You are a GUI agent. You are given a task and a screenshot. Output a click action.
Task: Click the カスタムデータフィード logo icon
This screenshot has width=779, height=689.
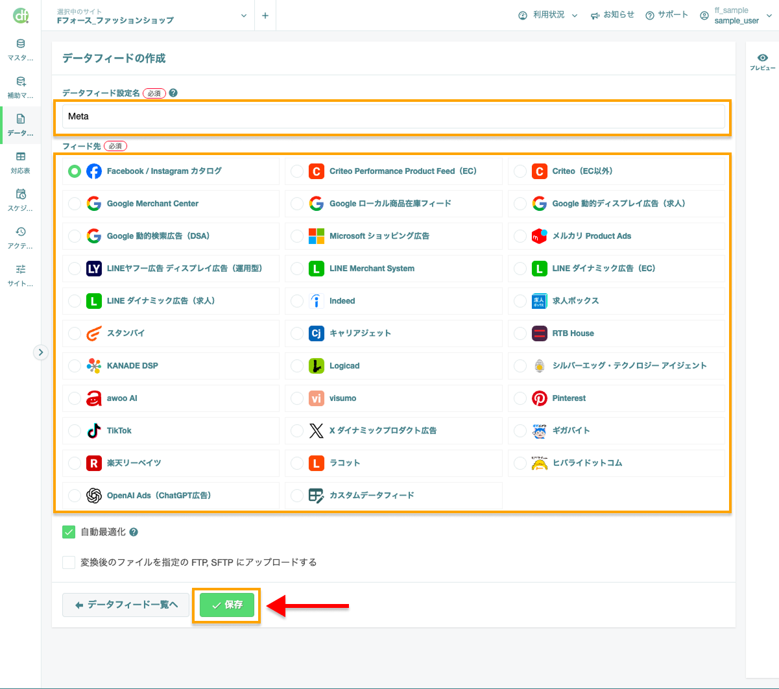click(x=317, y=496)
